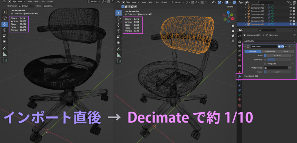Click the pan view hand icon
This screenshot has width=297, height=143.
pyautogui.click(x=233, y=30)
